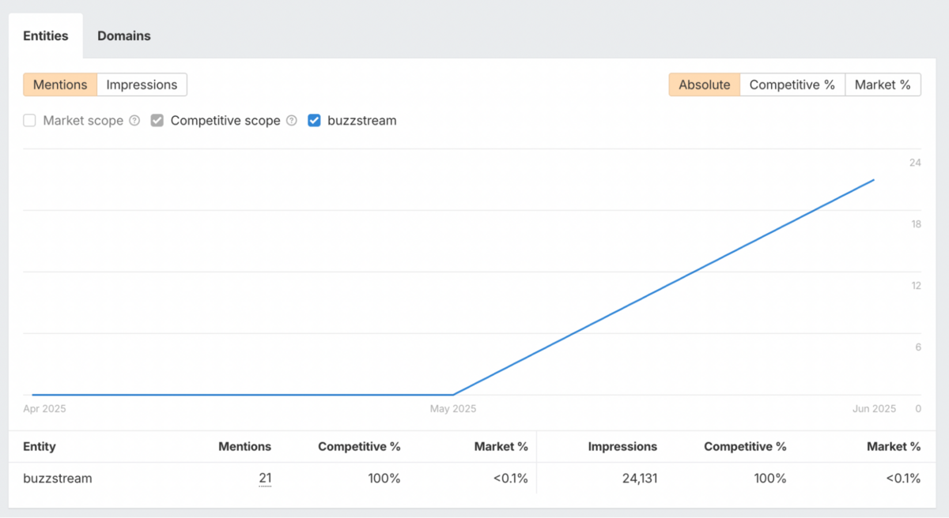Disable the buzzstream checkbox
Viewport: 949px width, 518px height.
pos(314,120)
